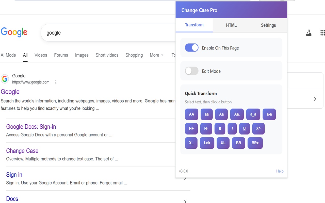Click the v3.0.0 version text
This screenshot has width=325, height=203.
pyautogui.click(x=184, y=171)
